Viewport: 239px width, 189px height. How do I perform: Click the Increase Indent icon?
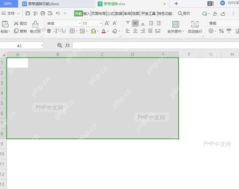tap(159, 23)
